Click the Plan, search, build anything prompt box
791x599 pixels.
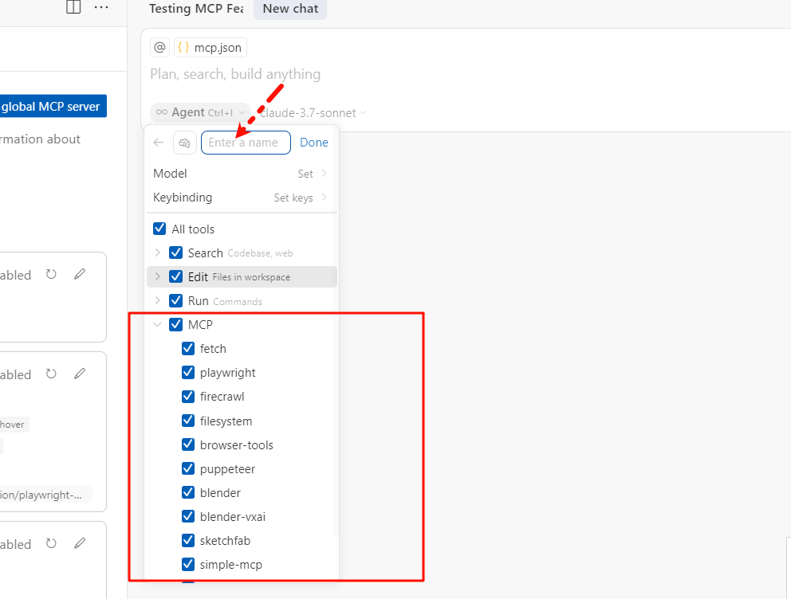[235, 74]
